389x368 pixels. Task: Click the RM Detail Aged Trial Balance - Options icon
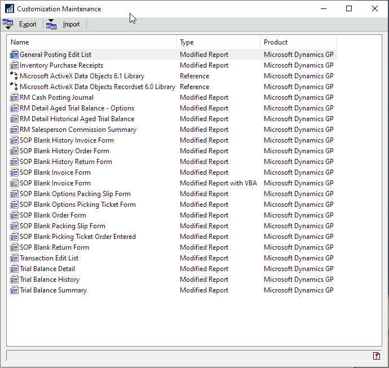click(x=14, y=108)
